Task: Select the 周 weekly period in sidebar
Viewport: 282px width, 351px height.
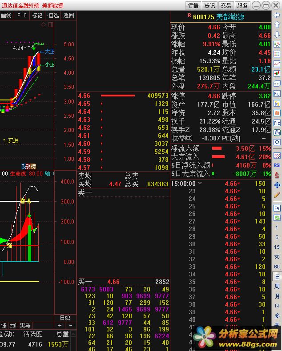Action: [277, 286]
